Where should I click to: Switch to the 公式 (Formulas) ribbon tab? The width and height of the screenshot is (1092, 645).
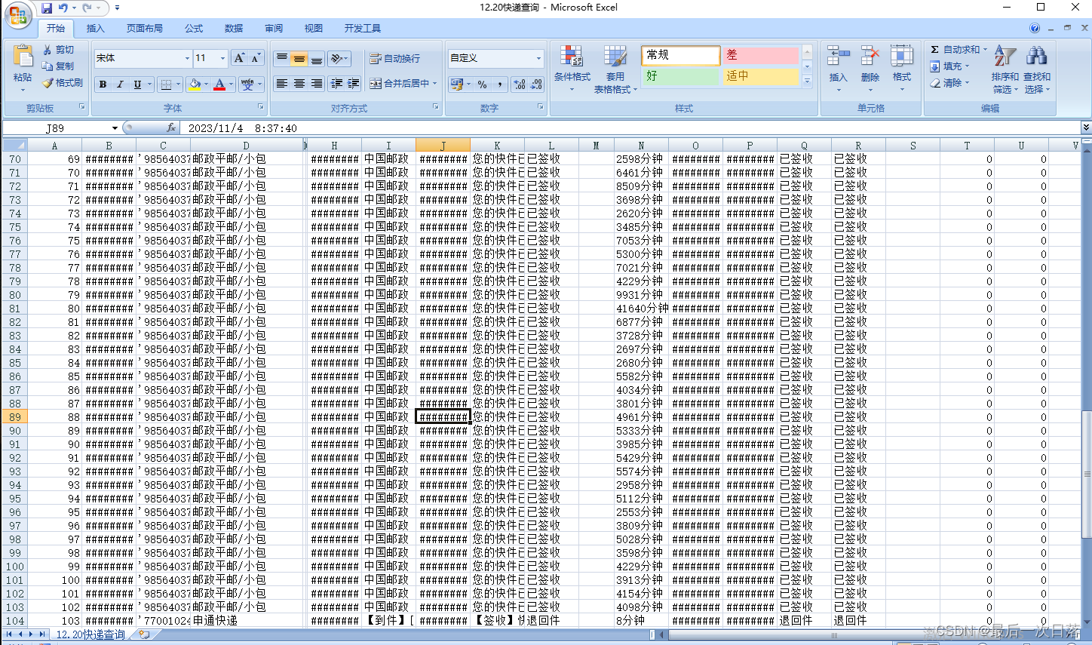pyautogui.click(x=194, y=29)
